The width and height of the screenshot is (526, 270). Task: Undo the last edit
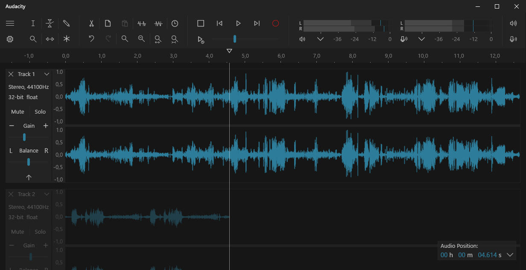pyautogui.click(x=91, y=39)
